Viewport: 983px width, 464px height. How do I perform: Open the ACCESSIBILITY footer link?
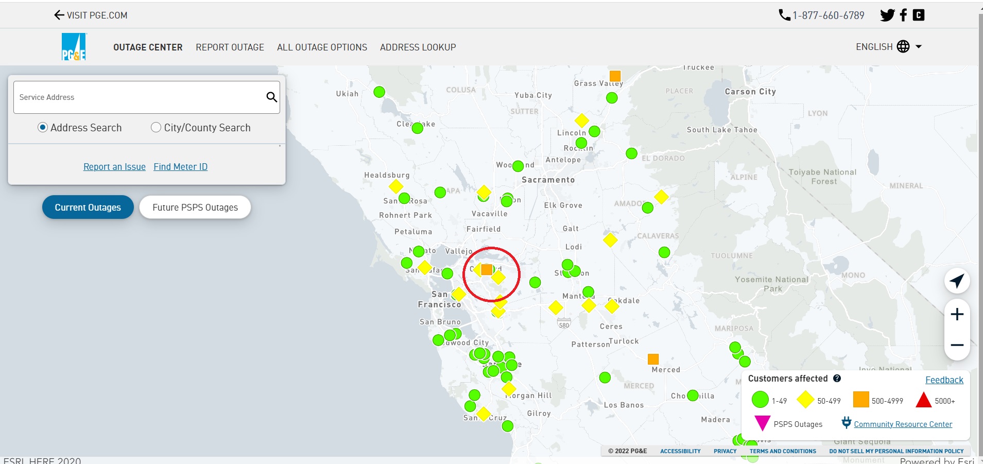tap(680, 451)
